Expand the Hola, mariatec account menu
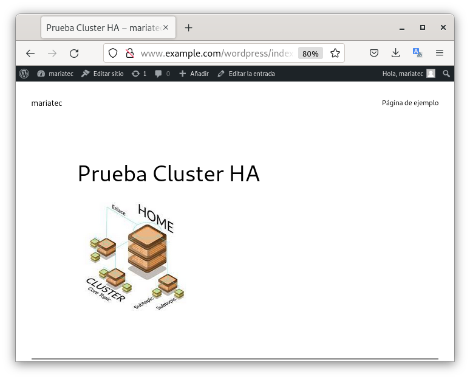Image resolution: width=470 pixels, height=379 pixels. point(408,74)
